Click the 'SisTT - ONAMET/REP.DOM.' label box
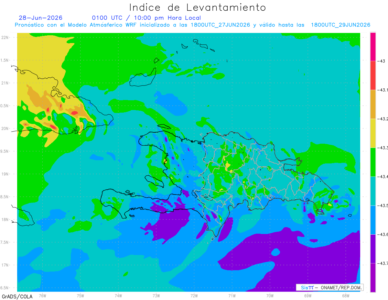 330,287
